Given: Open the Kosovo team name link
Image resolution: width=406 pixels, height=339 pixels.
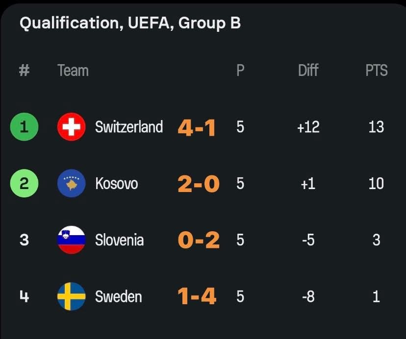Looking at the screenshot, I should pos(116,184).
